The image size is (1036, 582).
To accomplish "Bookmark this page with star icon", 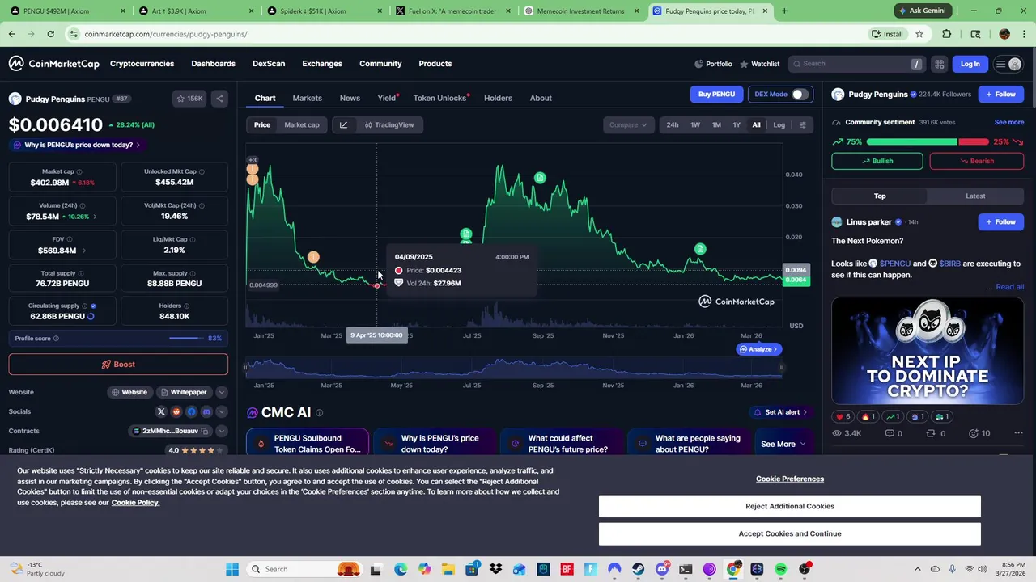I will 919,34.
